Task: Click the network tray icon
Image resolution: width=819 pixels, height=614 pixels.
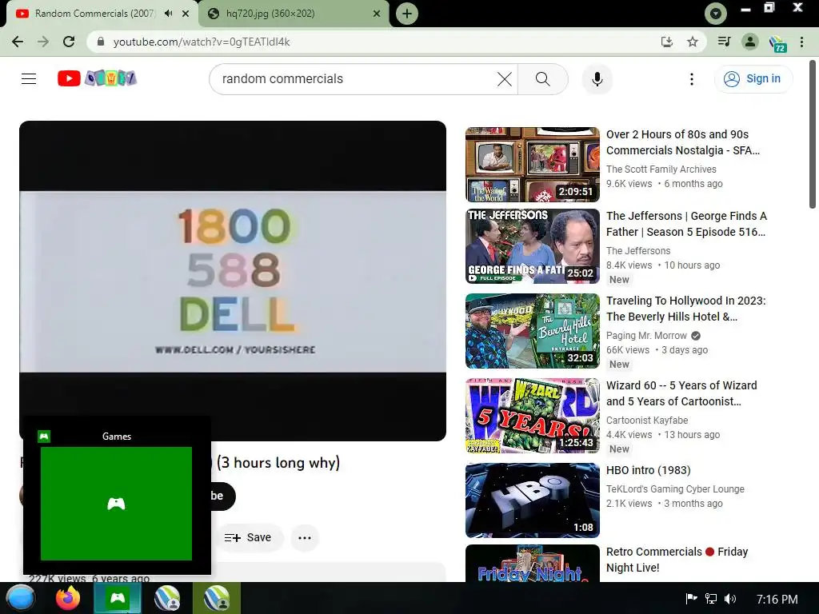Action: click(711, 598)
